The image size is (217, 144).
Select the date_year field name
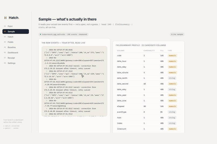point(122,95)
